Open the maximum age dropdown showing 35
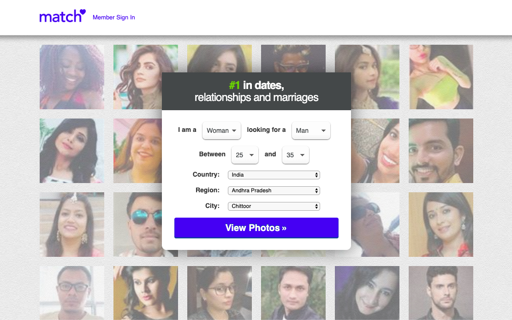 coord(296,155)
